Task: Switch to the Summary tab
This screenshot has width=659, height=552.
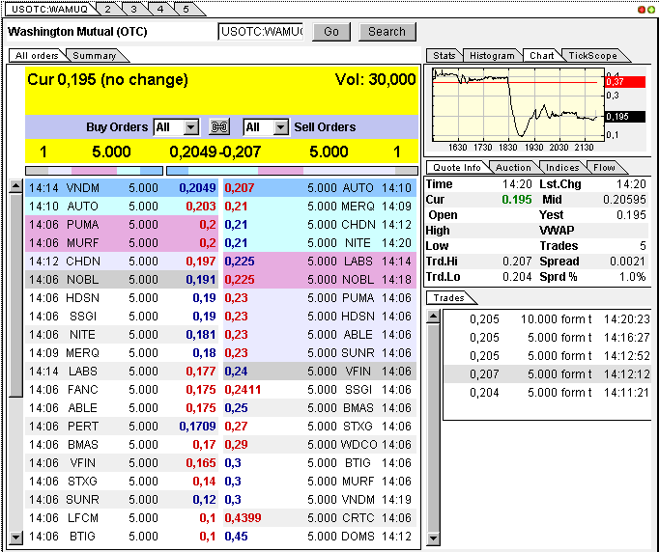Action: [94, 55]
